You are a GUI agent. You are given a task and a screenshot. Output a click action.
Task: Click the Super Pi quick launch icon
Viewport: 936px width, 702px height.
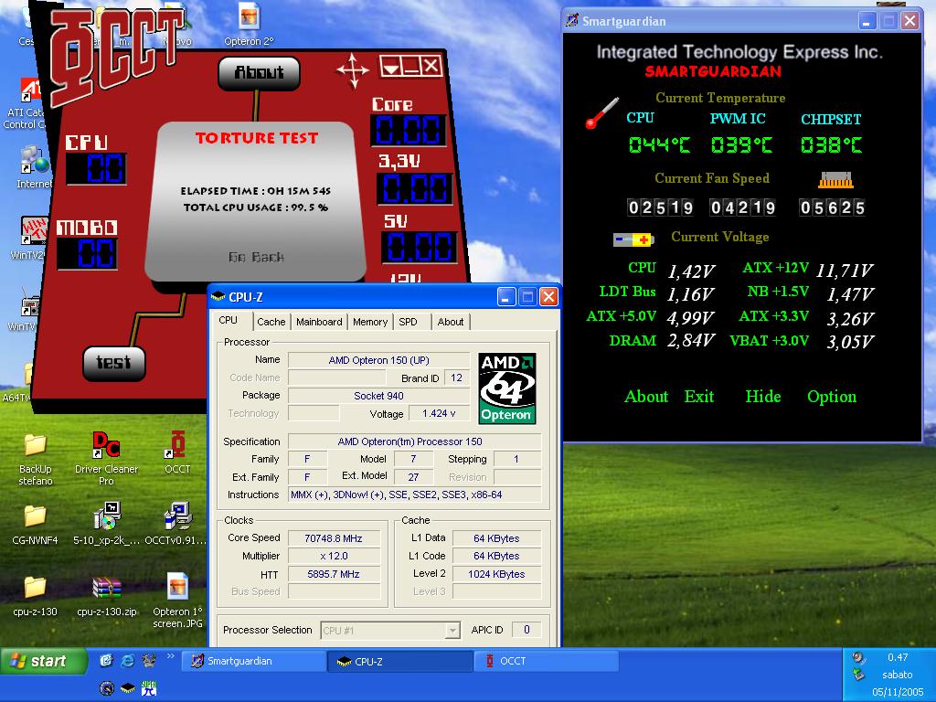149,688
